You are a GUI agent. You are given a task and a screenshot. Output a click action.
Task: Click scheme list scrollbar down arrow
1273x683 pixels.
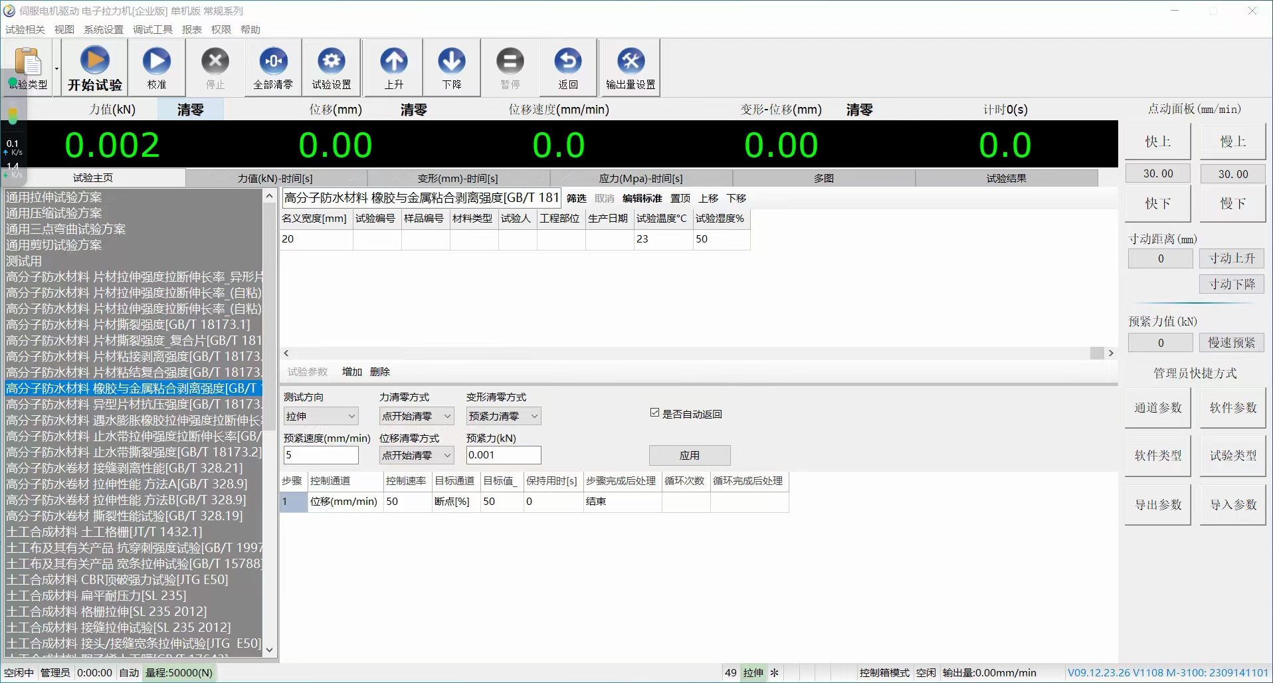tap(269, 650)
